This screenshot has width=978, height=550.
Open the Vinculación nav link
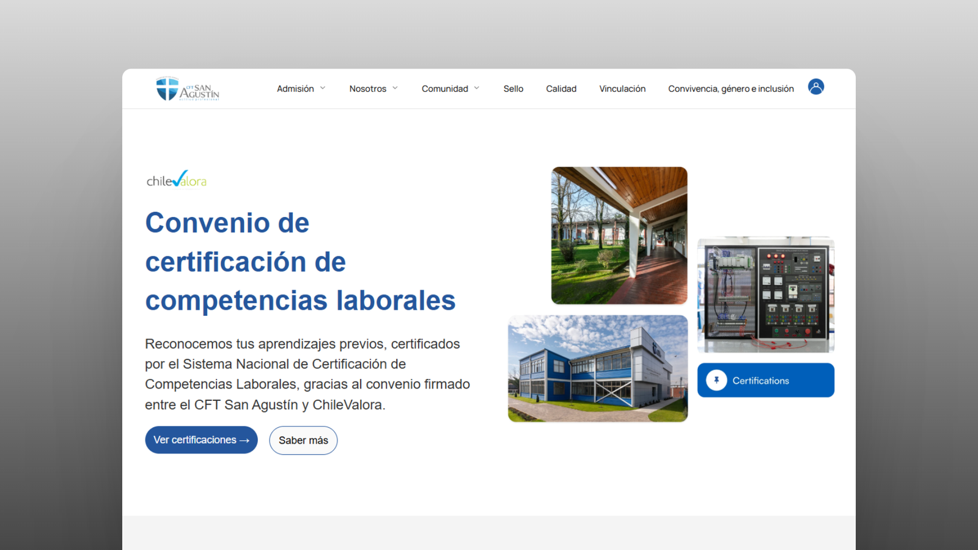(622, 89)
